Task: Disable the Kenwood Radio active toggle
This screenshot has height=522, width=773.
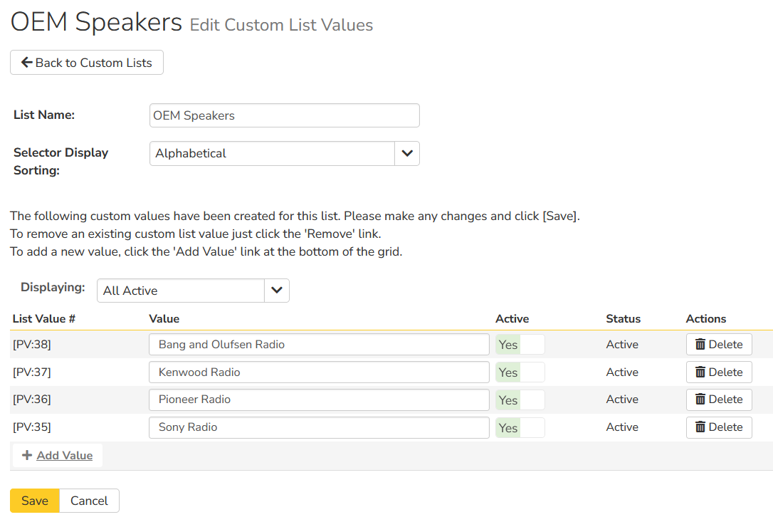Action: pos(520,372)
